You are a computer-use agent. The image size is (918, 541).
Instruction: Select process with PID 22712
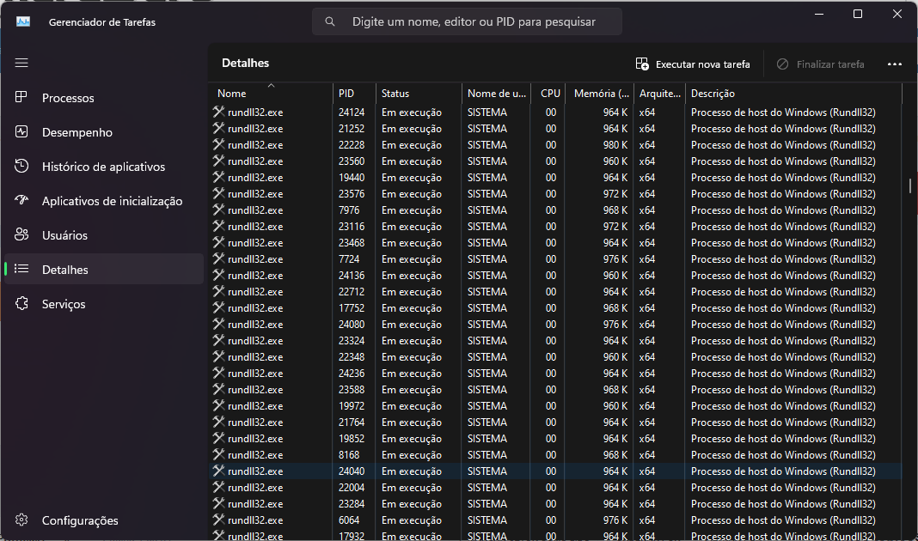click(x=555, y=291)
